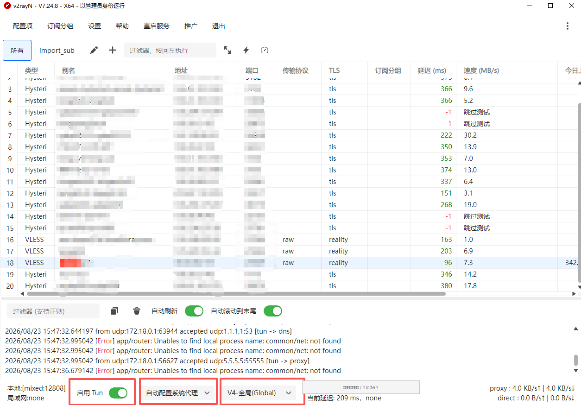Viewport: 581px width, 405px height.
Task: Click the server filter input field
Action: pos(170,50)
